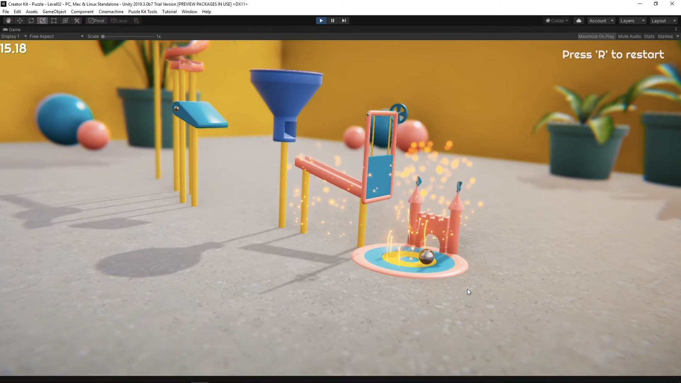This screenshot has height=383, width=681.
Task: Pause the game playback
Action: pyautogui.click(x=332, y=21)
